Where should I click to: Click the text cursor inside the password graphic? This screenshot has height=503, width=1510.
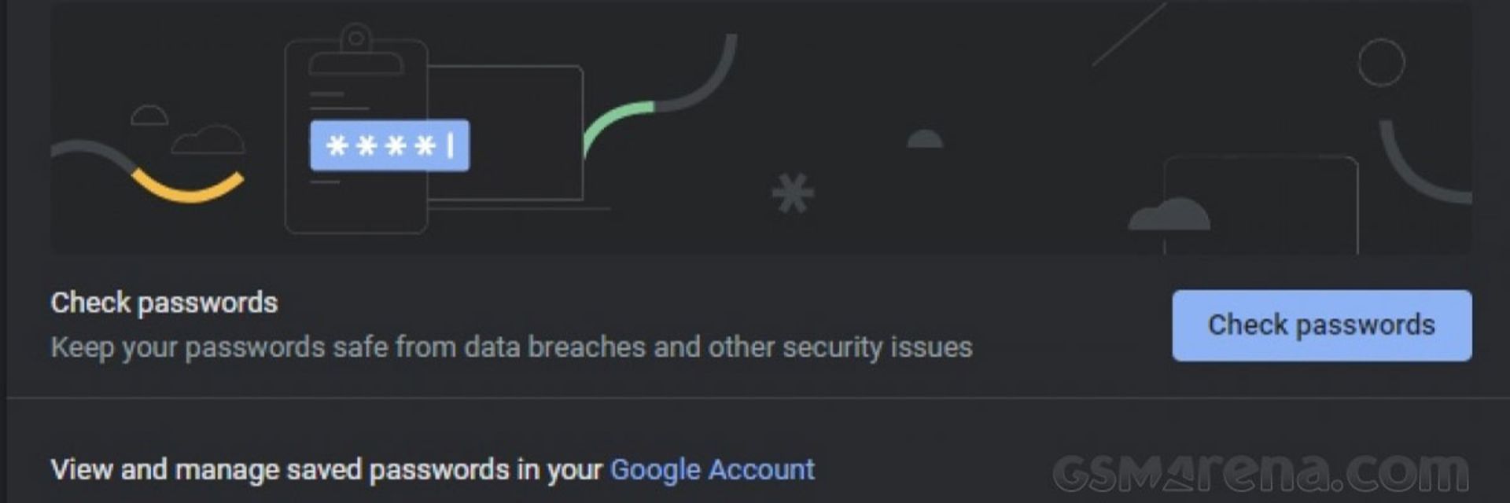[x=451, y=145]
